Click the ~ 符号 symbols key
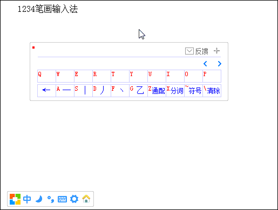 click(193, 91)
